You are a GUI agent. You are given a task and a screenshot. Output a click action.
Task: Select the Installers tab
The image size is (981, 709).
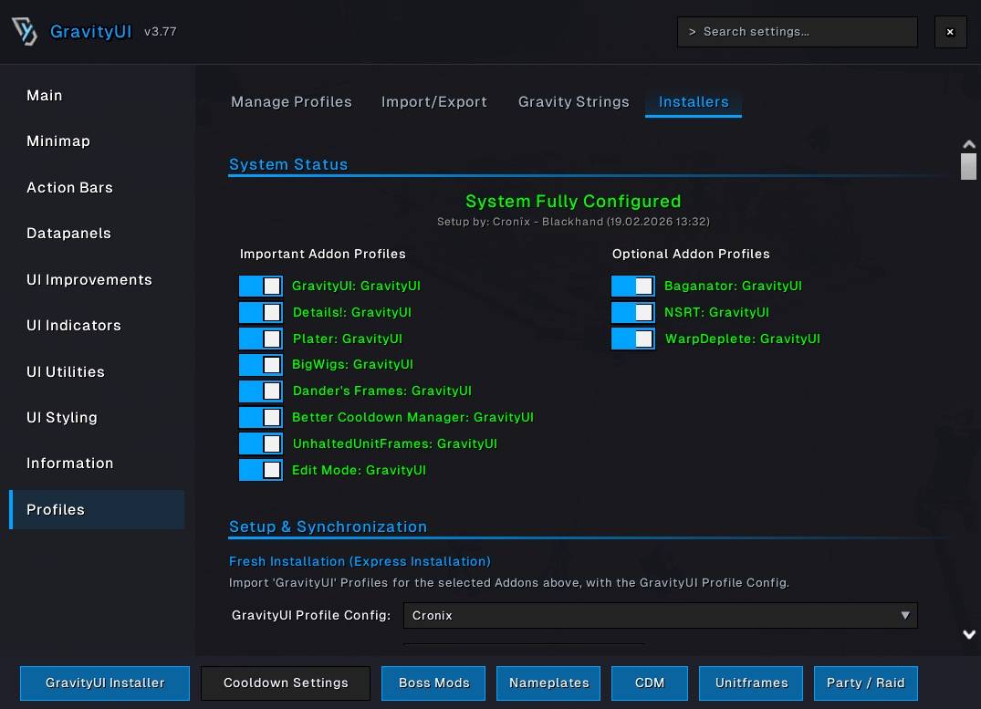click(694, 102)
